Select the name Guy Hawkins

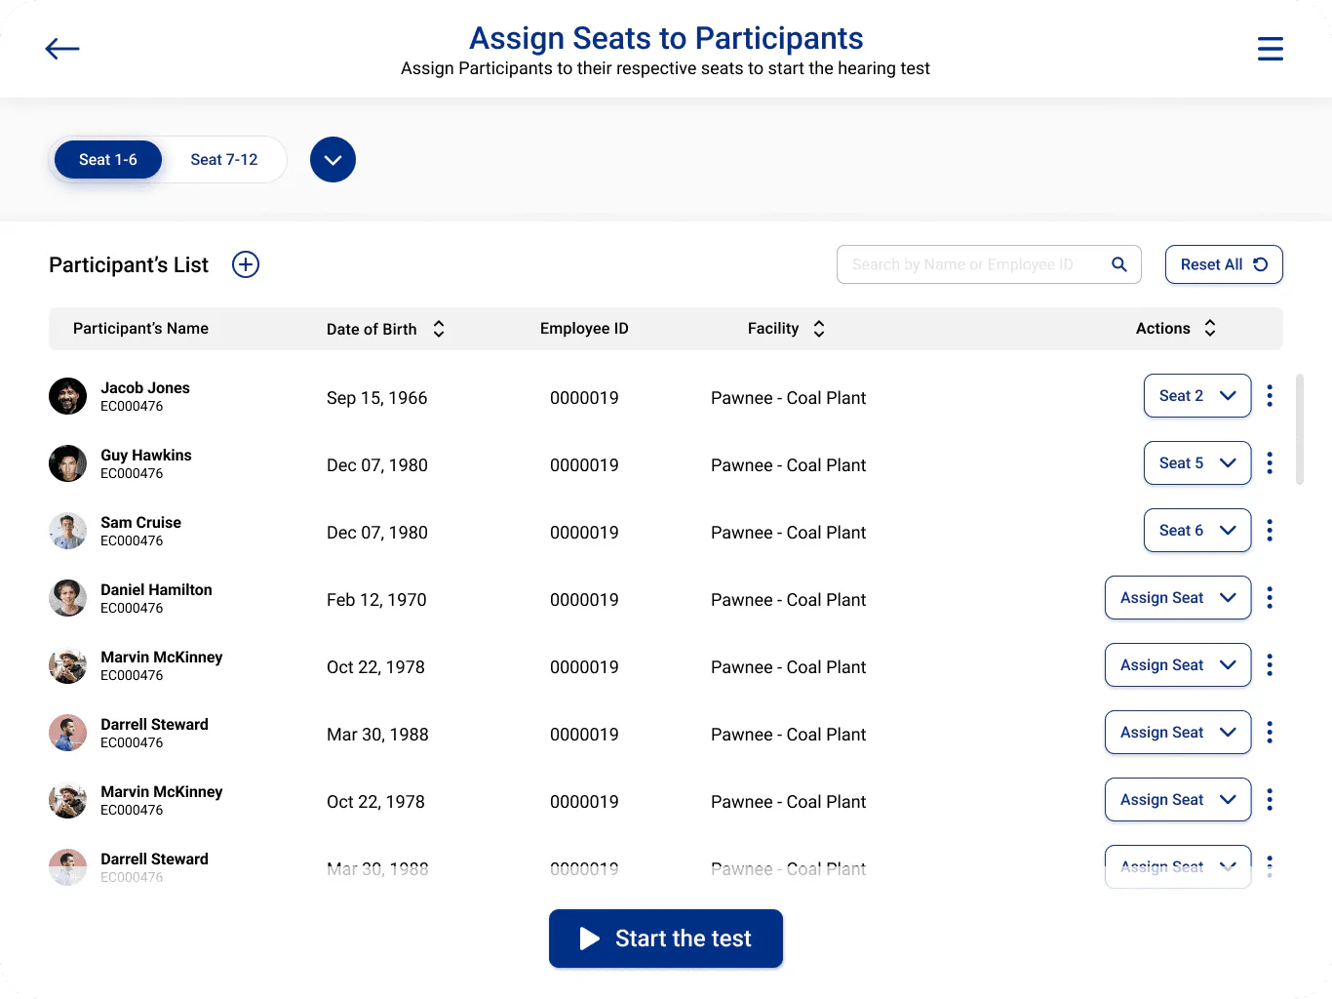pos(146,456)
